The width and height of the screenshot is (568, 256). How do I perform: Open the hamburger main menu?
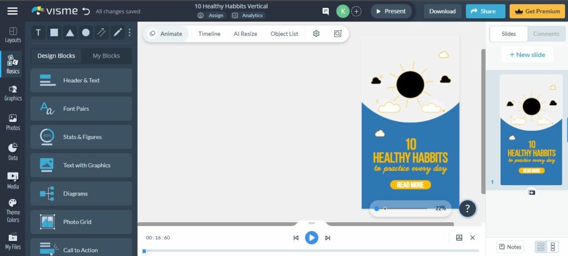tap(12, 11)
